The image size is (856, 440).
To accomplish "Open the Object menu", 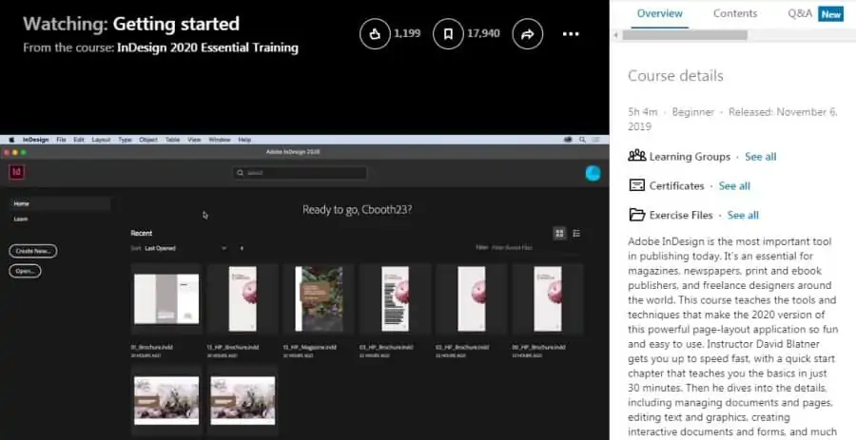I will [148, 140].
